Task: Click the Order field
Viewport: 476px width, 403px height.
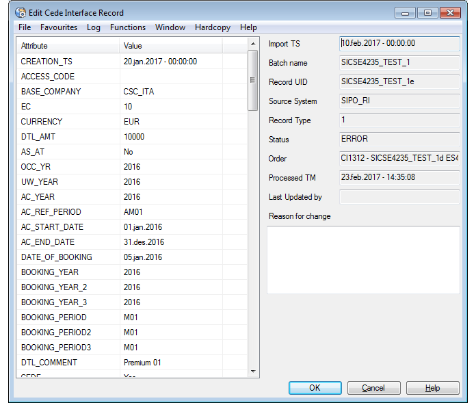Action: [x=399, y=158]
